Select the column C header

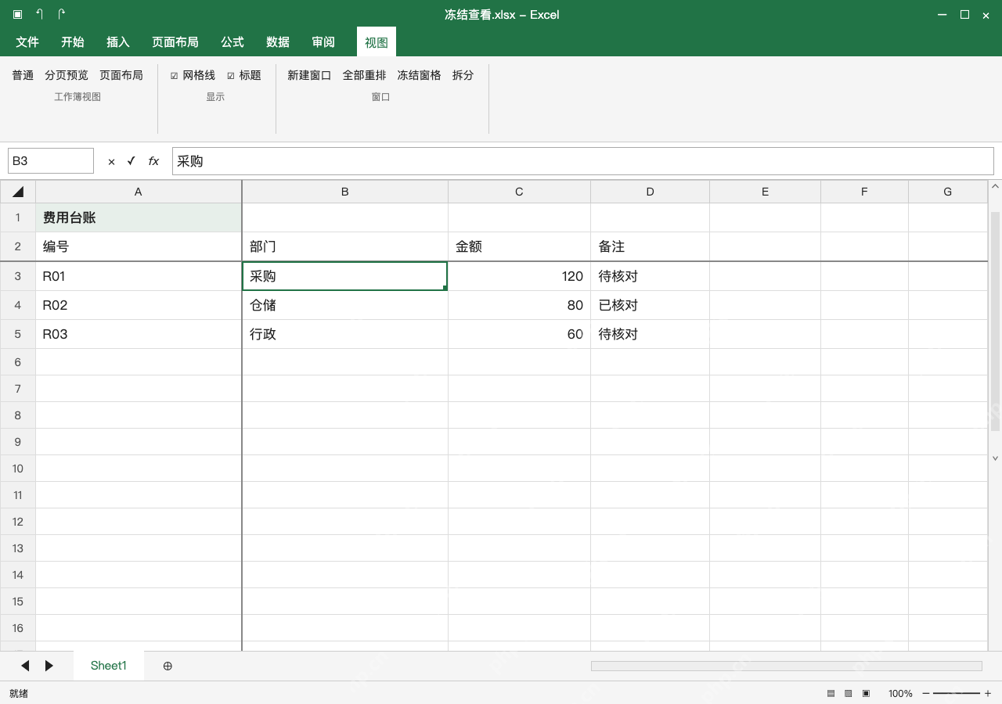[519, 192]
